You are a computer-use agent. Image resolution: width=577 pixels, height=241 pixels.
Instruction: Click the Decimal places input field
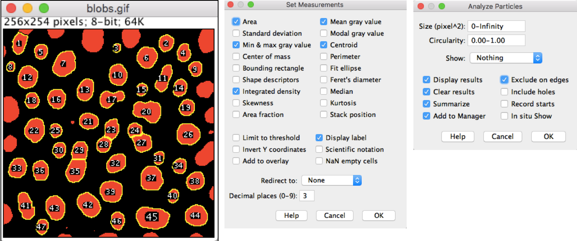tap(307, 196)
